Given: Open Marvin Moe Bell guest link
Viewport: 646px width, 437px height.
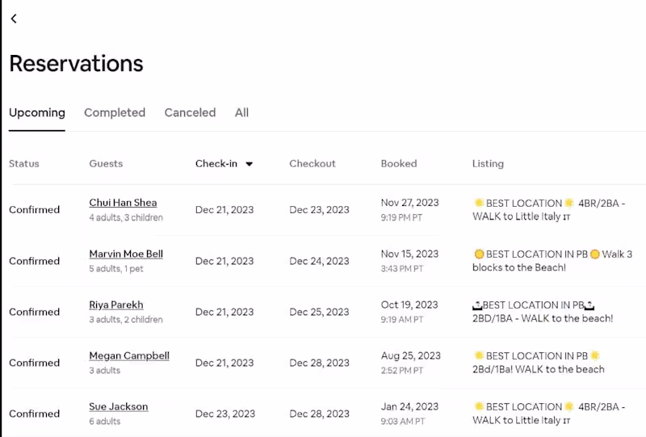Looking at the screenshot, I should pos(126,254).
